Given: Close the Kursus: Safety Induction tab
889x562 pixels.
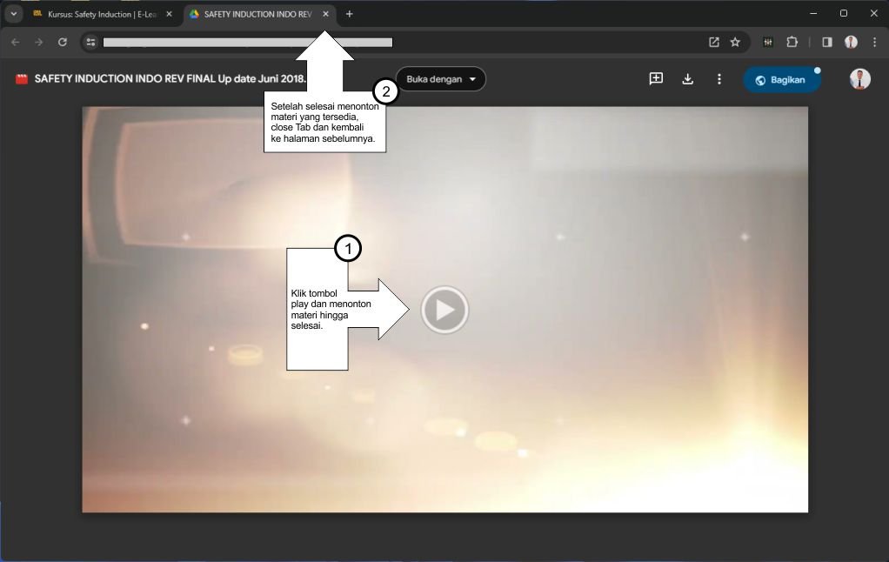Looking at the screenshot, I should click(x=169, y=14).
